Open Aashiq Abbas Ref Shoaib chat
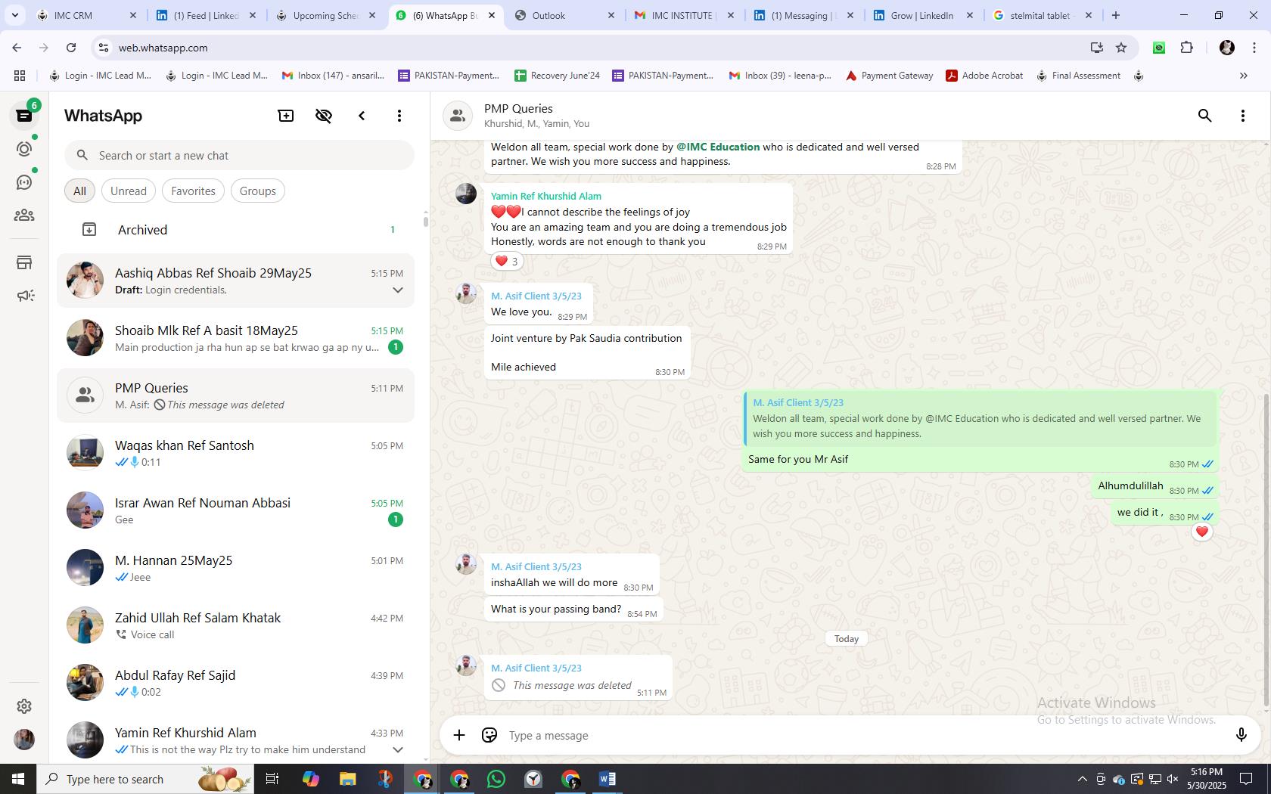This screenshot has width=1271, height=794. click(x=236, y=281)
